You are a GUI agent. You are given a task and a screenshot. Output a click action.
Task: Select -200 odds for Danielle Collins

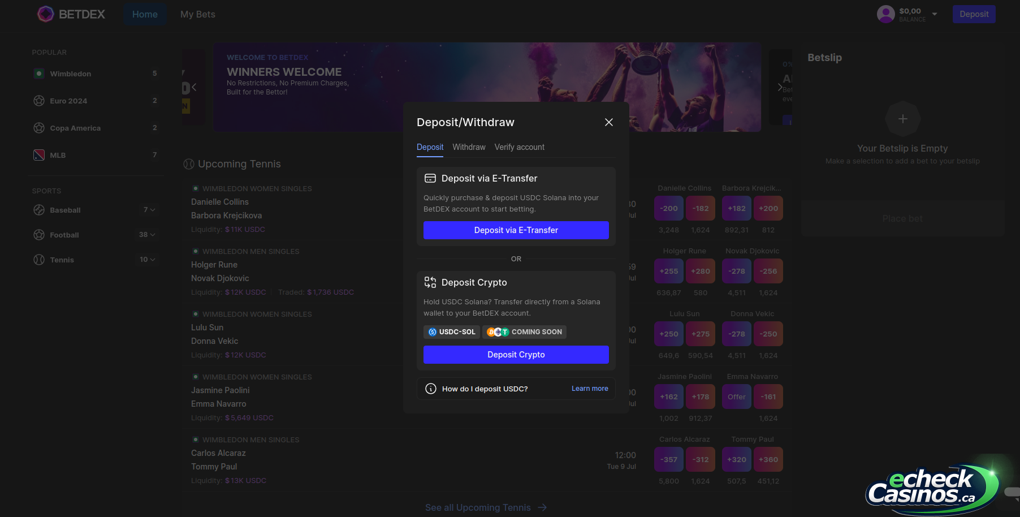[669, 208]
